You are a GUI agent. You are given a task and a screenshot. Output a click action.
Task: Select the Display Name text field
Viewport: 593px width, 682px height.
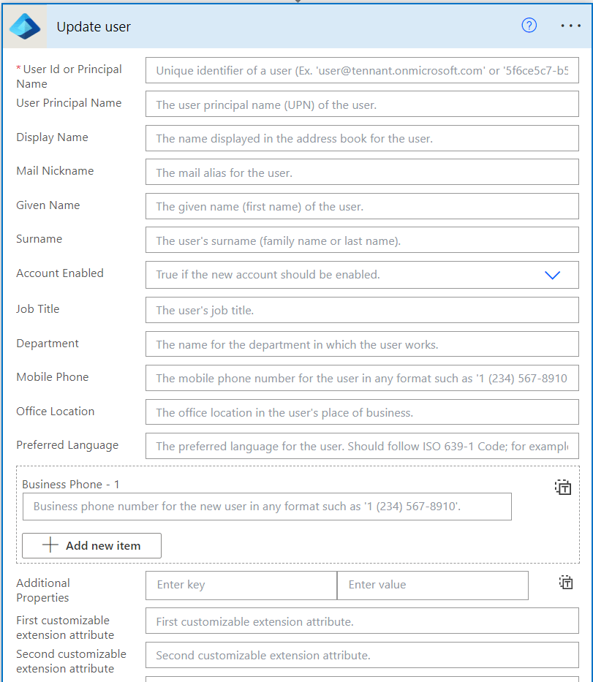point(362,138)
